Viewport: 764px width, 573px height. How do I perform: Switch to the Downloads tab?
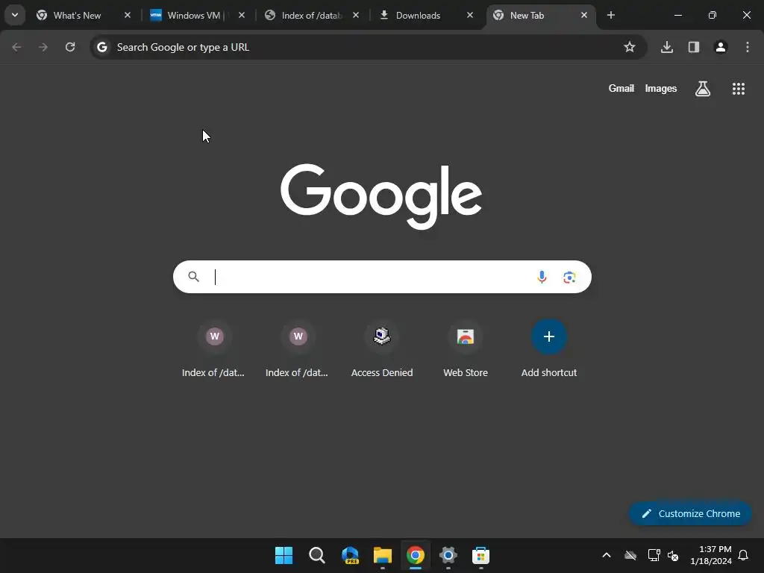tap(426, 15)
